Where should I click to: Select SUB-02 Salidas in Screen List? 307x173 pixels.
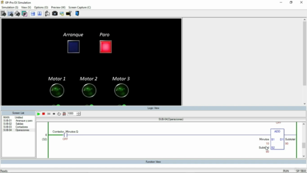coord(18,124)
